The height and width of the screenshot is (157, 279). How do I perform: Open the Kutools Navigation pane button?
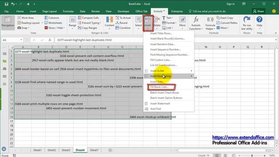[x=8, y=22]
